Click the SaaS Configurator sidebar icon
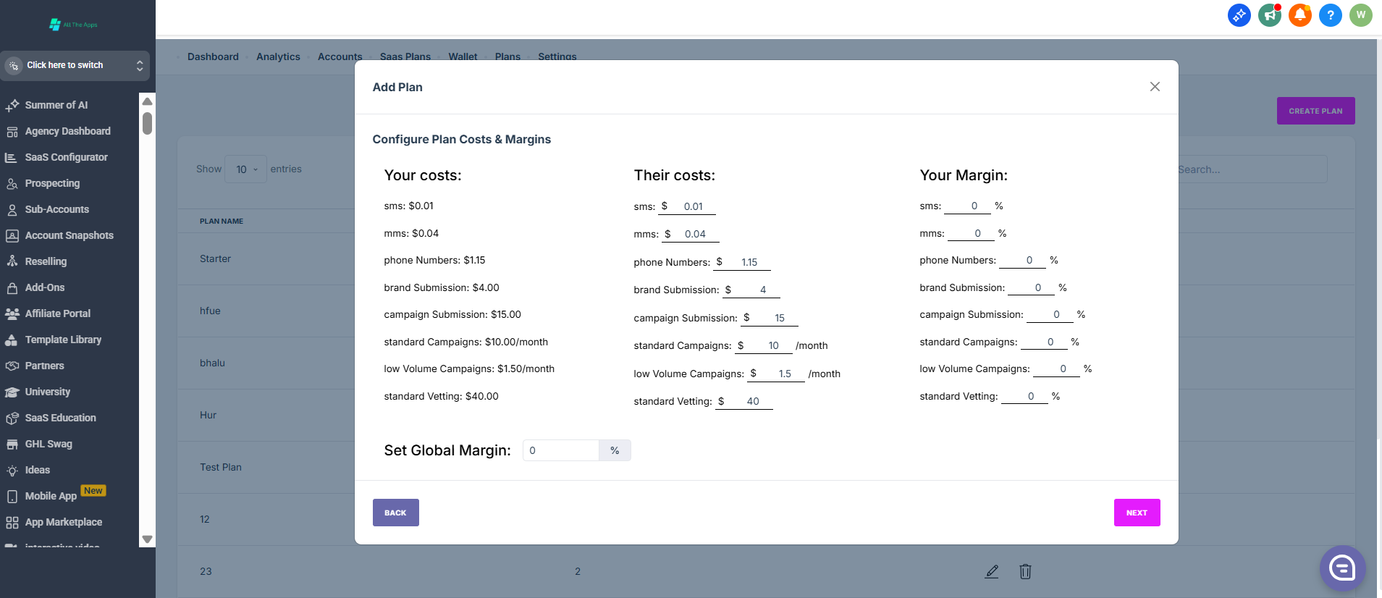1382x598 pixels. coord(12,157)
